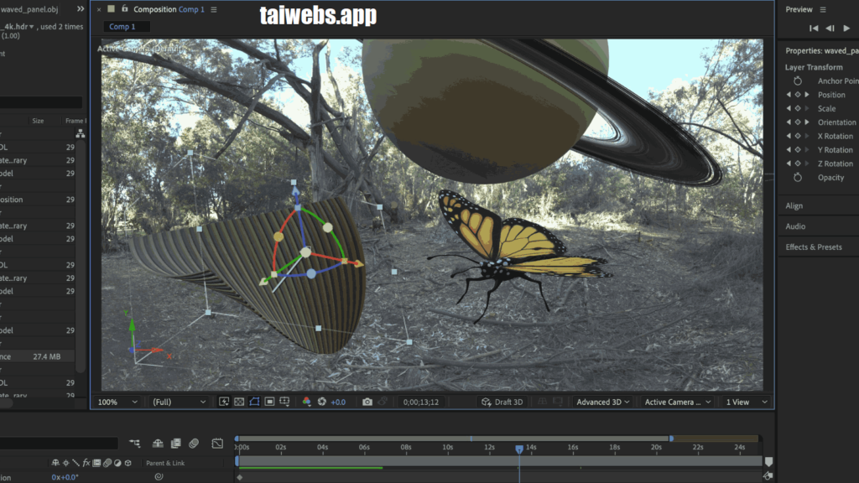Open the Advanced 3D renderer dropdown
Viewport: 859px width, 483px height.
(602, 402)
